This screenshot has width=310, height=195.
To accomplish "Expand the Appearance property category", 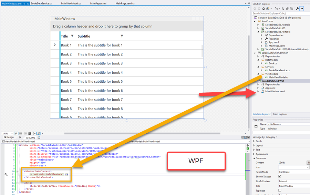I will pyautogui.click(x=254, y=154).
